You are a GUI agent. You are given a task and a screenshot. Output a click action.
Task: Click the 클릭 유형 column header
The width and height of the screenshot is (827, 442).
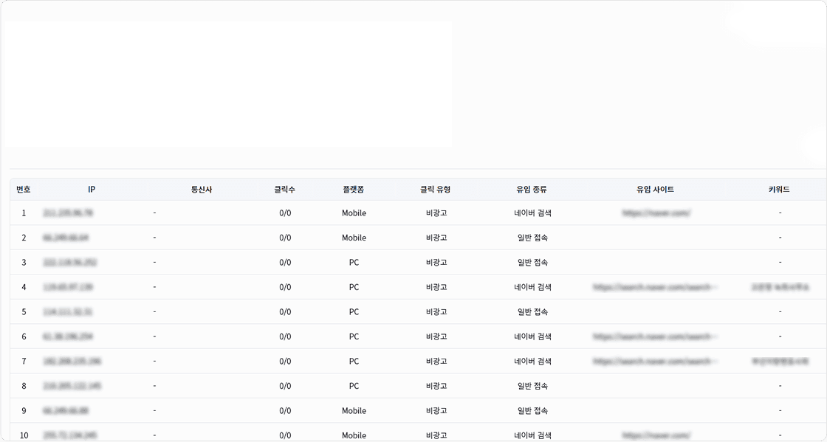(x=436, y=190)
